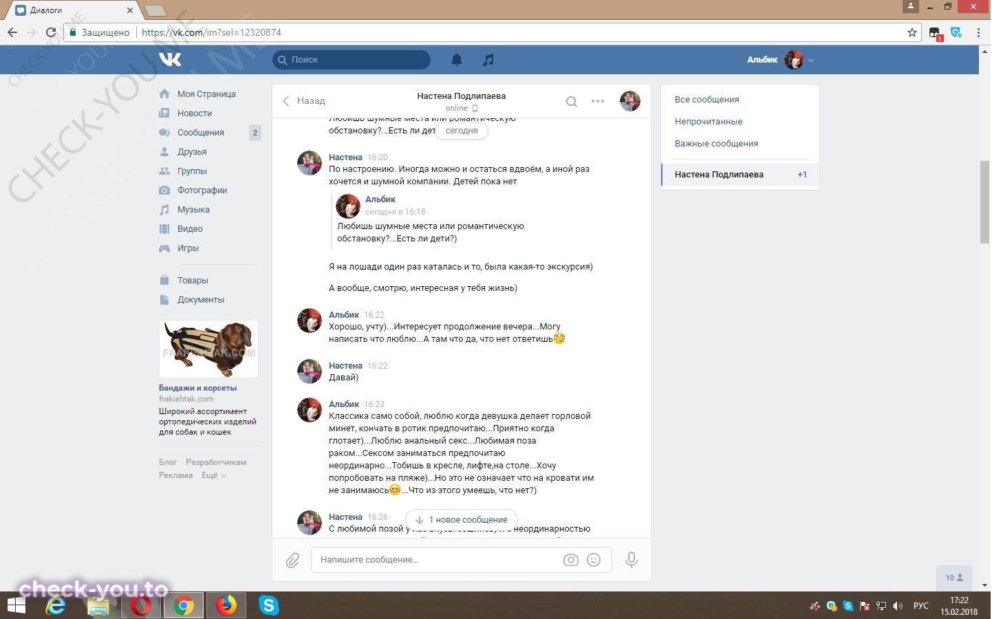Open Chrome three-dots menu
Image resolution: width=992 pixels, height=619 pixels.
[x=978, y=32]
